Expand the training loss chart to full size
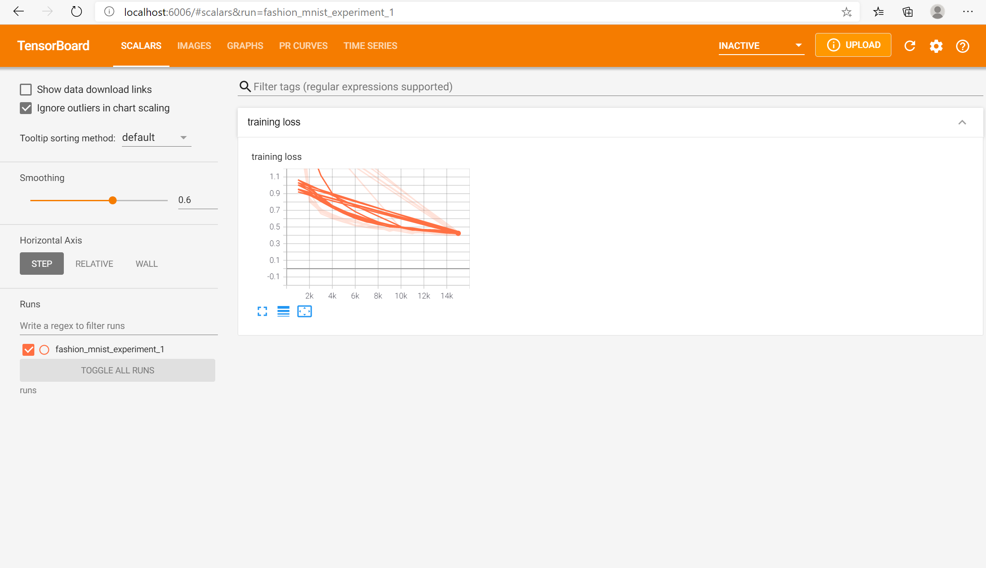Screen dimensions: 986x568 [x=262, y=312]
